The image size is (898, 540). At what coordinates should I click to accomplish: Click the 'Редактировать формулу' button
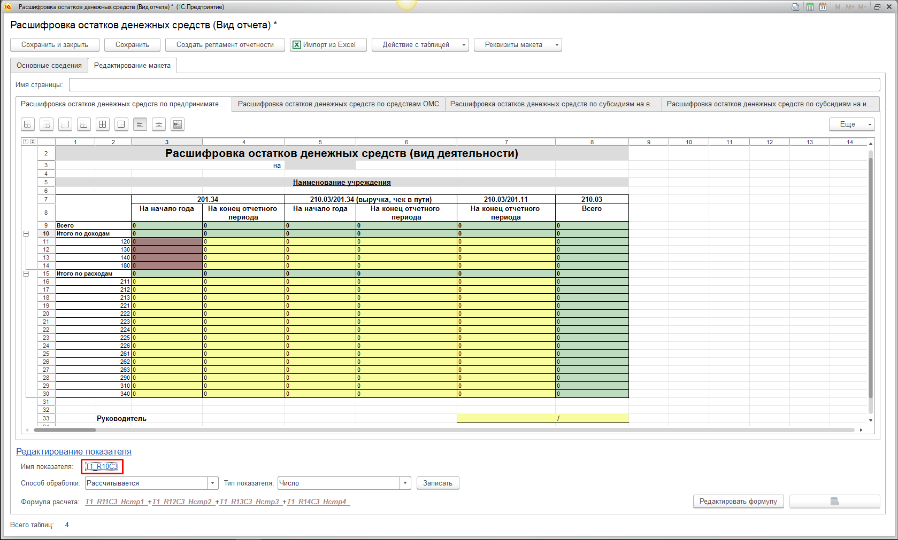click(x=738, y=502)
